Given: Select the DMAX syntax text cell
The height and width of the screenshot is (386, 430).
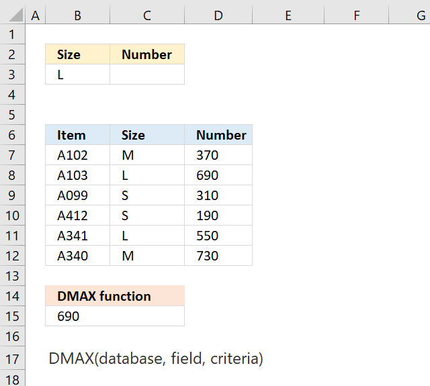Looking at the screenshot, I should coord(156,358).
